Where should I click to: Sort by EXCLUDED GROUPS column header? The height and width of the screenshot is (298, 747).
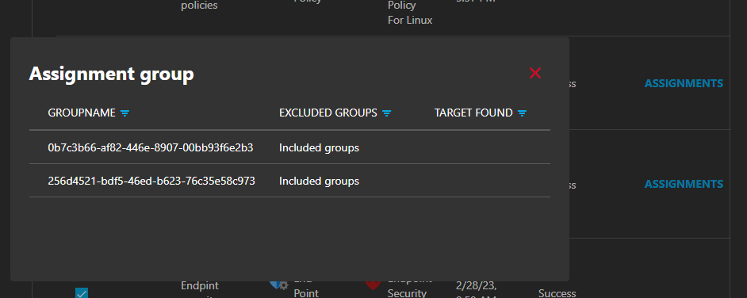(x=328, y=113)
